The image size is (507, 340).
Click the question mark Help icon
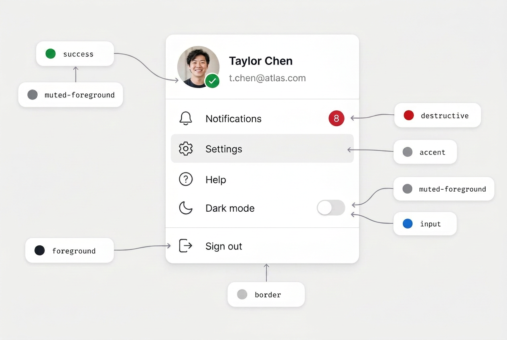pyautogui.click(x=186, y=179)
